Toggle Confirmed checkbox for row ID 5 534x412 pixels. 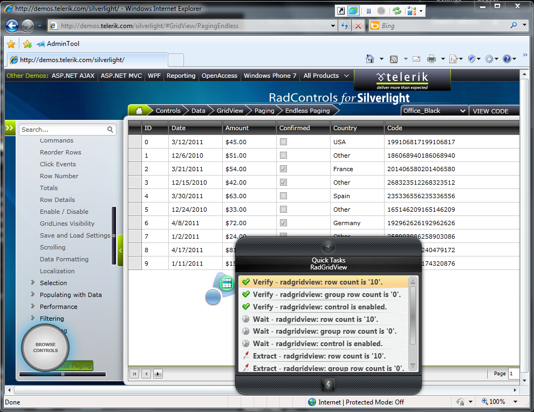pyautogui.click(x=283, y=210)
